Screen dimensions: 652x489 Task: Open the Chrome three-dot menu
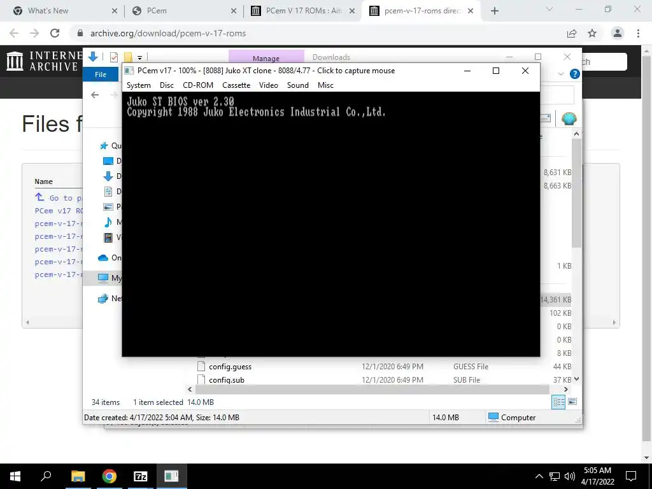pyautogui.click(x=638, y=33)
